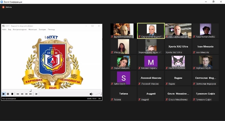
Task: Select the Tatiana participant tile
Action: tap(123, 94)
